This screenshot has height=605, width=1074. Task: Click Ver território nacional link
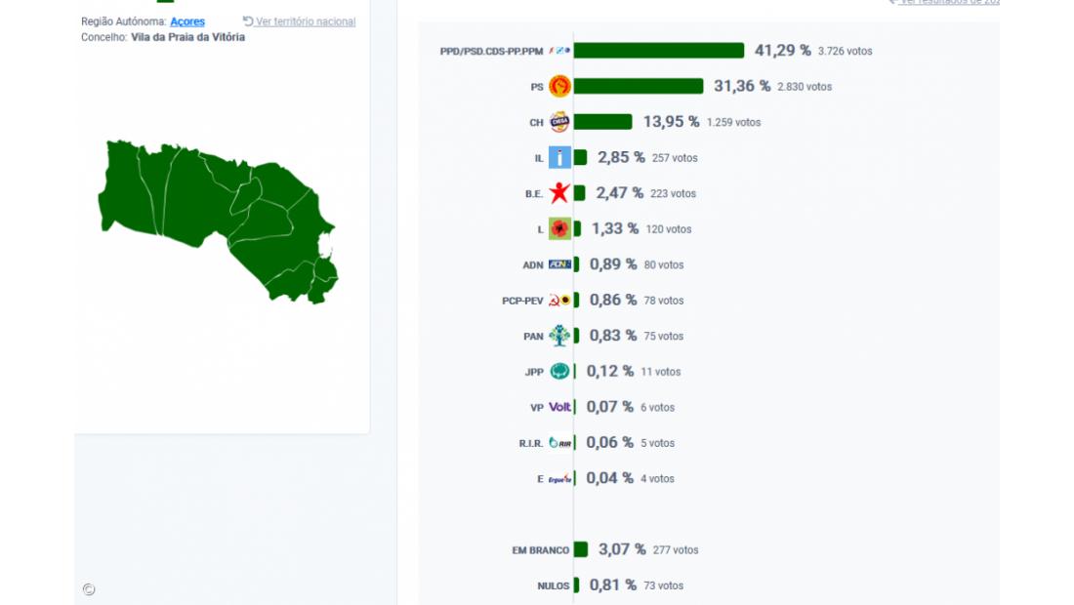[306, 21]
